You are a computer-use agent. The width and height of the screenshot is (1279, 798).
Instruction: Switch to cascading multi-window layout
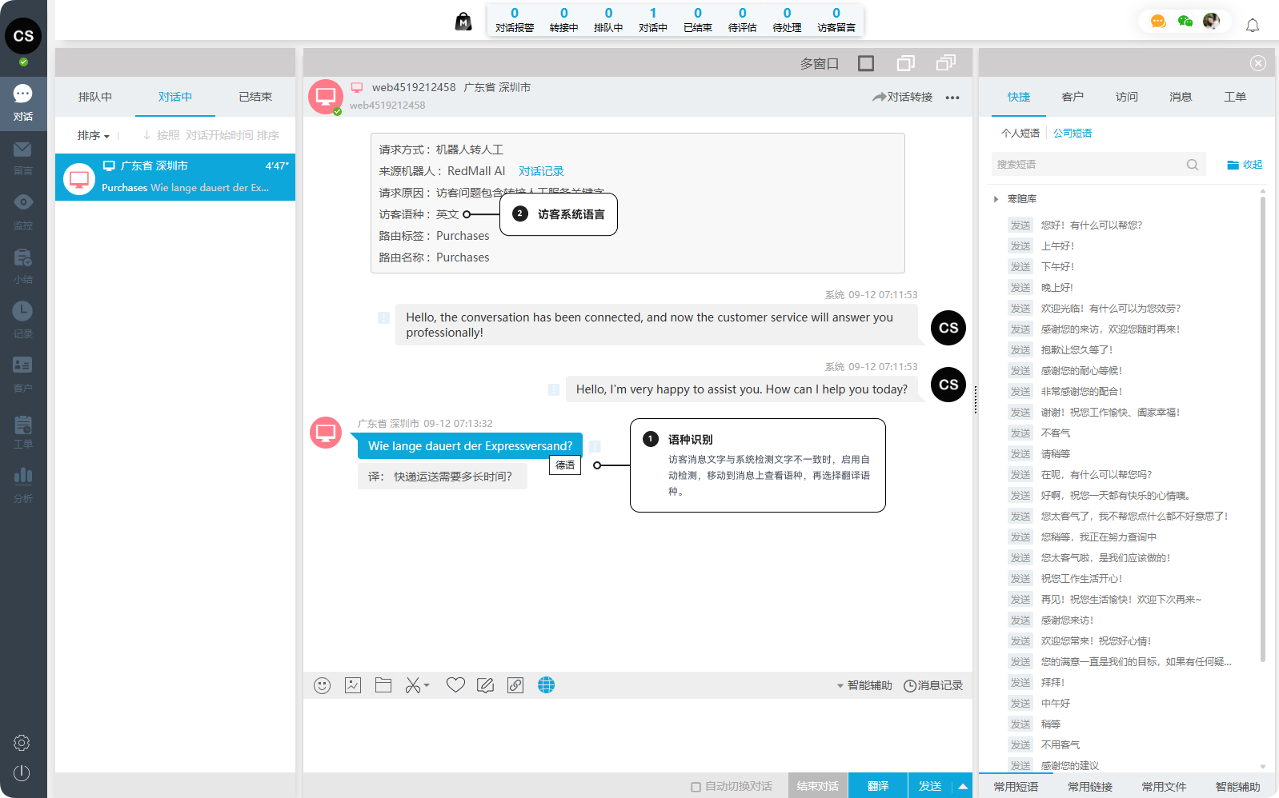coord(946,63)
